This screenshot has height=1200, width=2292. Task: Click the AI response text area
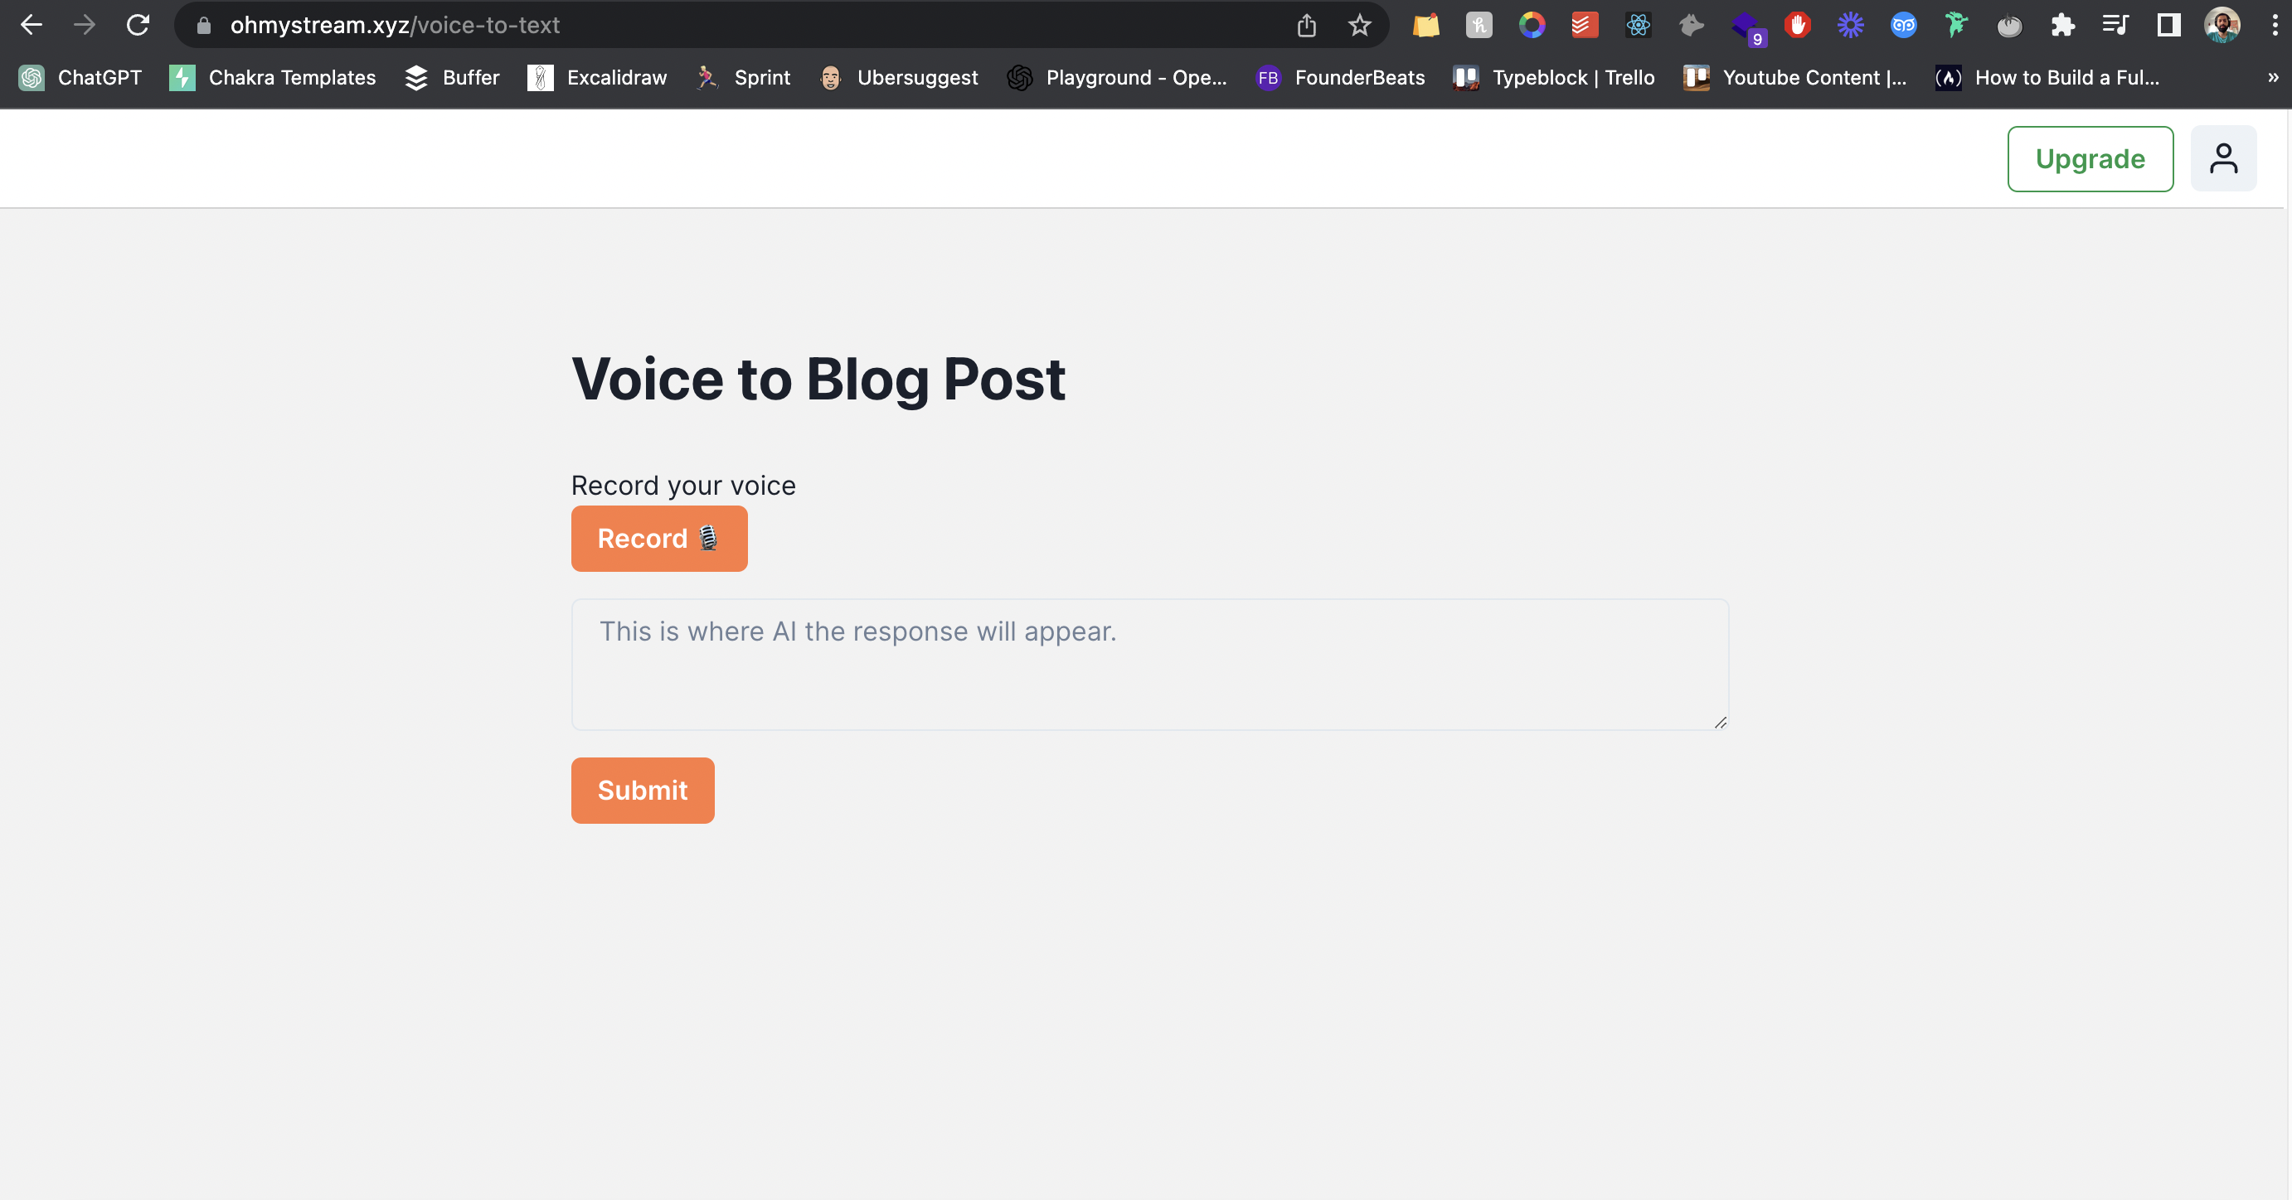tap(1148, 664)
